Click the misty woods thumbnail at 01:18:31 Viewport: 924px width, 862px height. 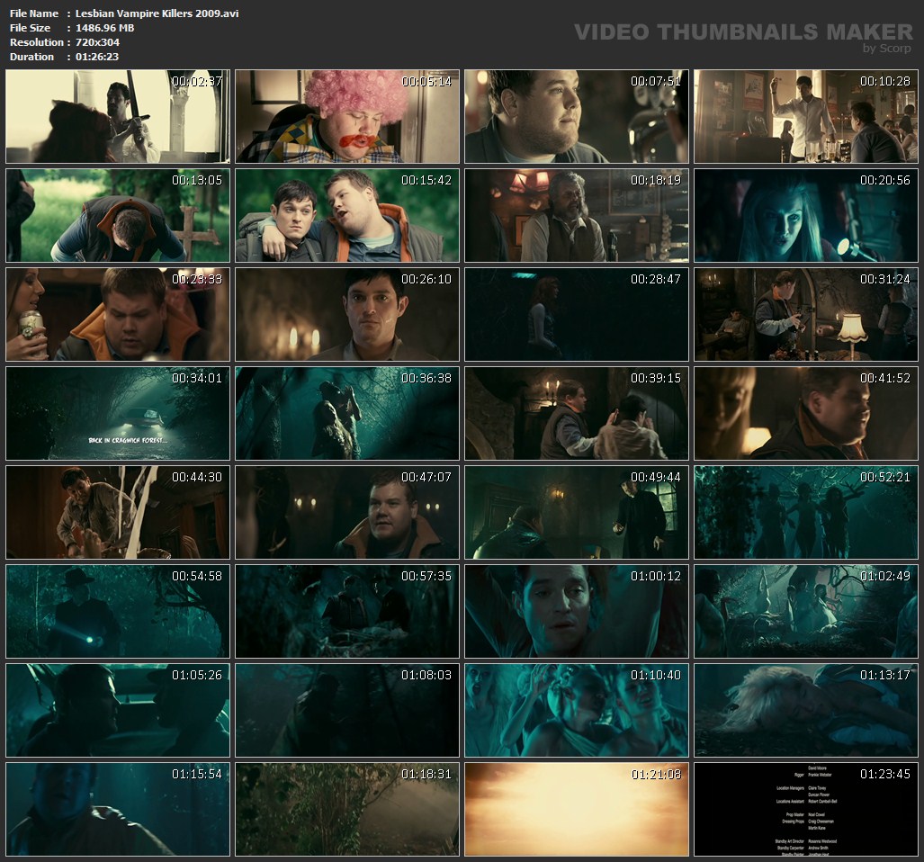347,809
